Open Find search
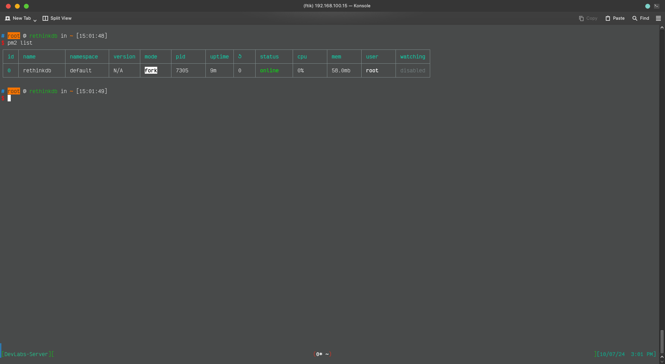Screen dimensions: 665x364 [641, 18]
